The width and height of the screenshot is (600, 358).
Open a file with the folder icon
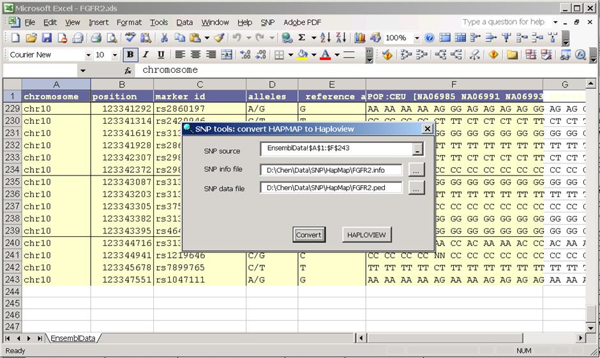(x=31, y=38)
